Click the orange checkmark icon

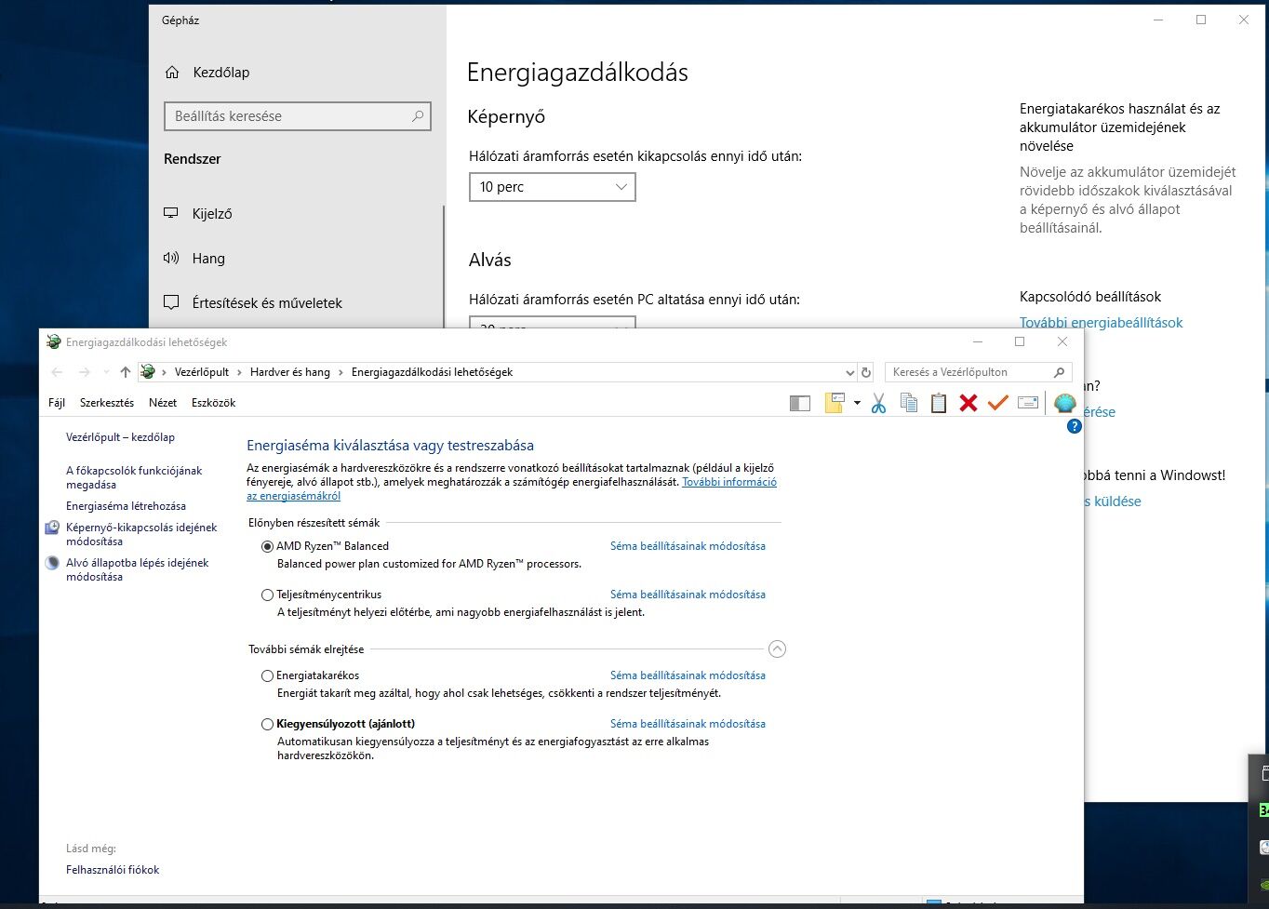(998, 403)
